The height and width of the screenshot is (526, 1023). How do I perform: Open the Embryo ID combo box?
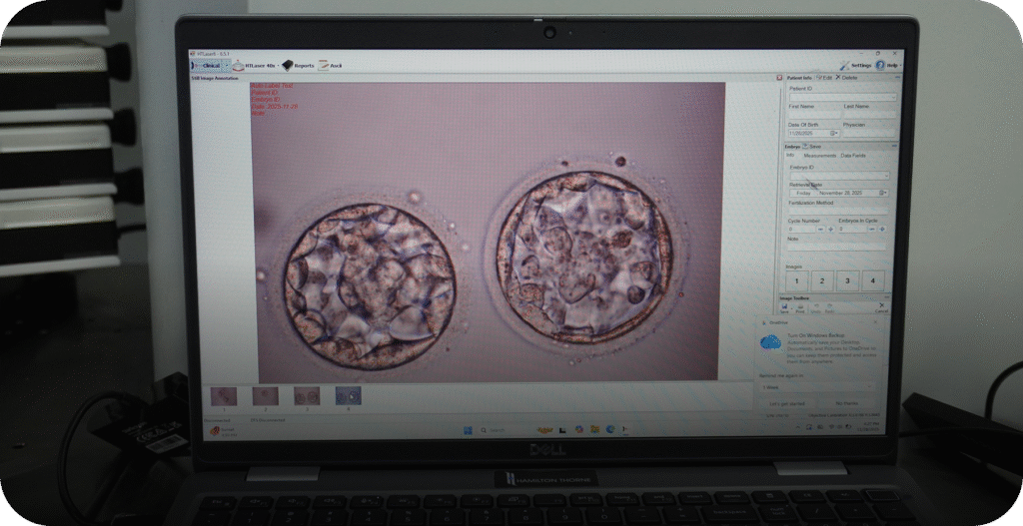[x=839, y=176]
